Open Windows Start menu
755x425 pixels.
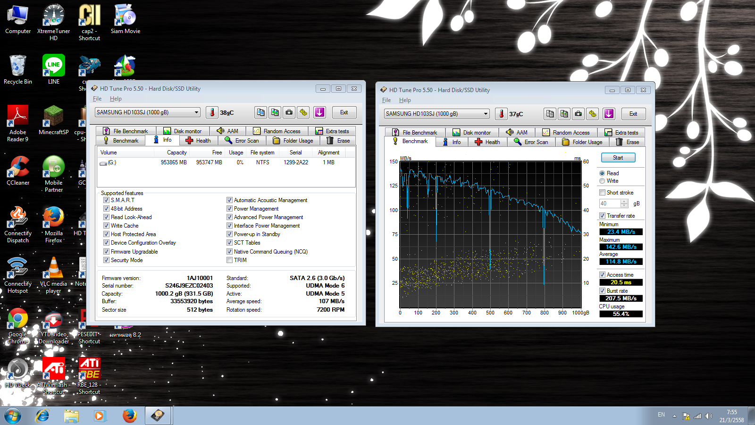(x=13, y=416)
